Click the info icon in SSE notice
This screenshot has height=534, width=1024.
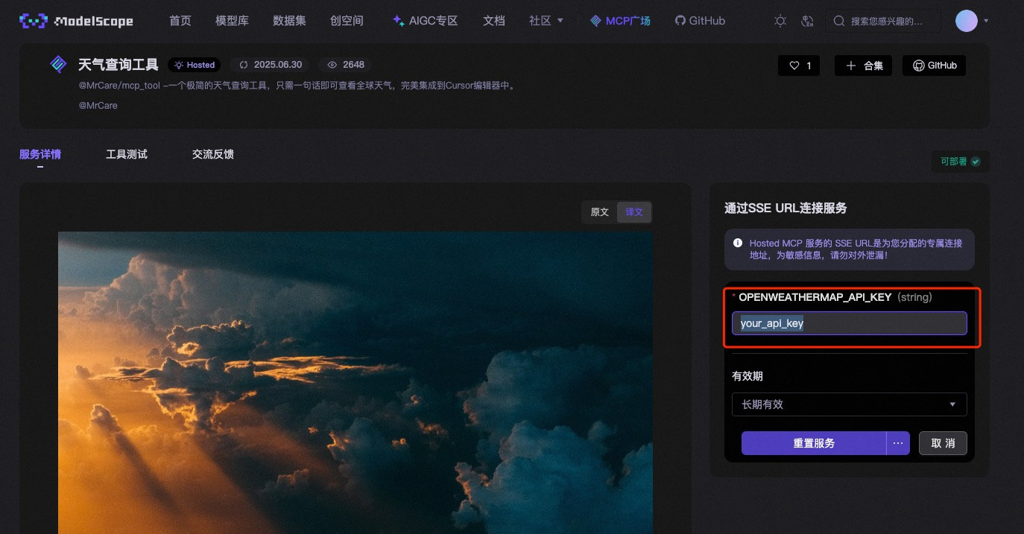point(738,244)
